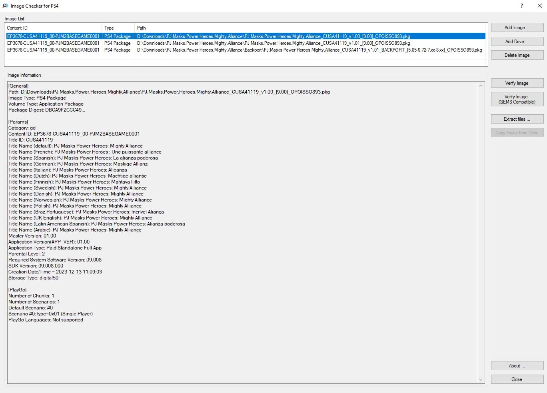The image size is (547, 393).
Task: Click the Close button at bottom
Action: (x=517, y=379)
